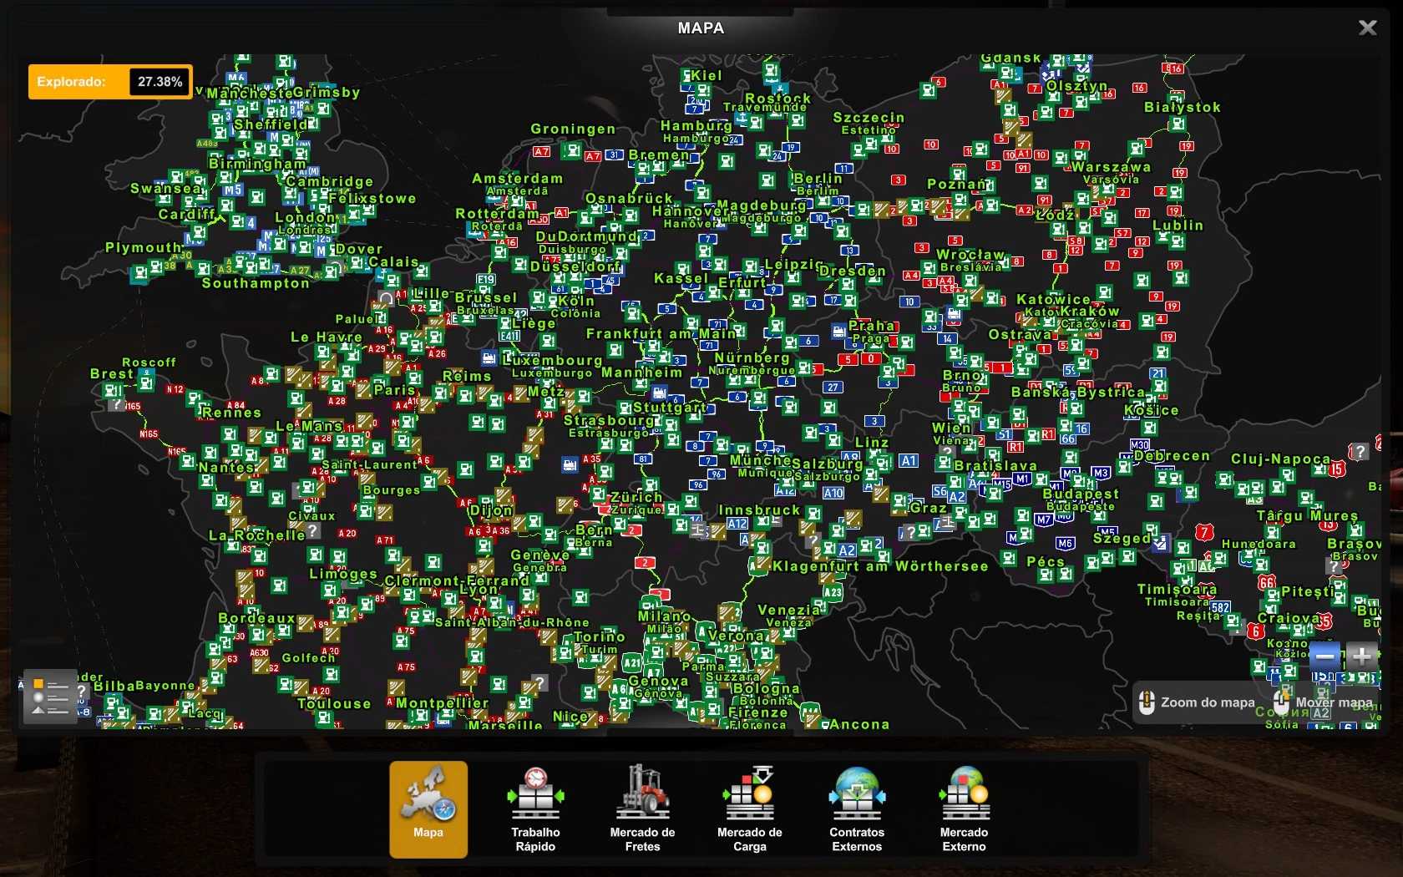Viewport: 1403px width, 877px height.
Task: Click the Explorado progress indicator
Action: coord(110,82)
